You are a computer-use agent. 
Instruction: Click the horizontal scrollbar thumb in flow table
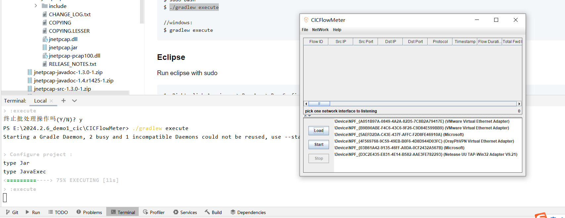(319, 104)
